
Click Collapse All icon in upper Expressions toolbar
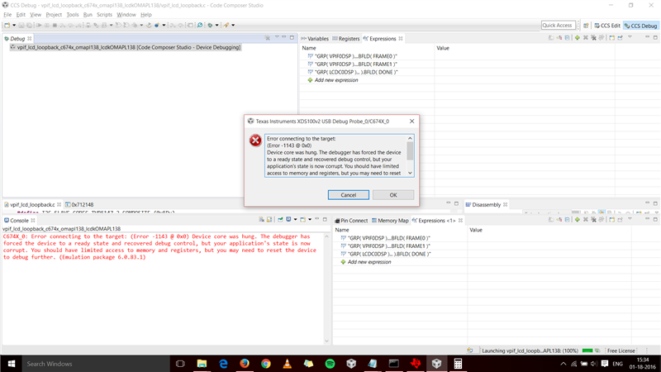567,37
